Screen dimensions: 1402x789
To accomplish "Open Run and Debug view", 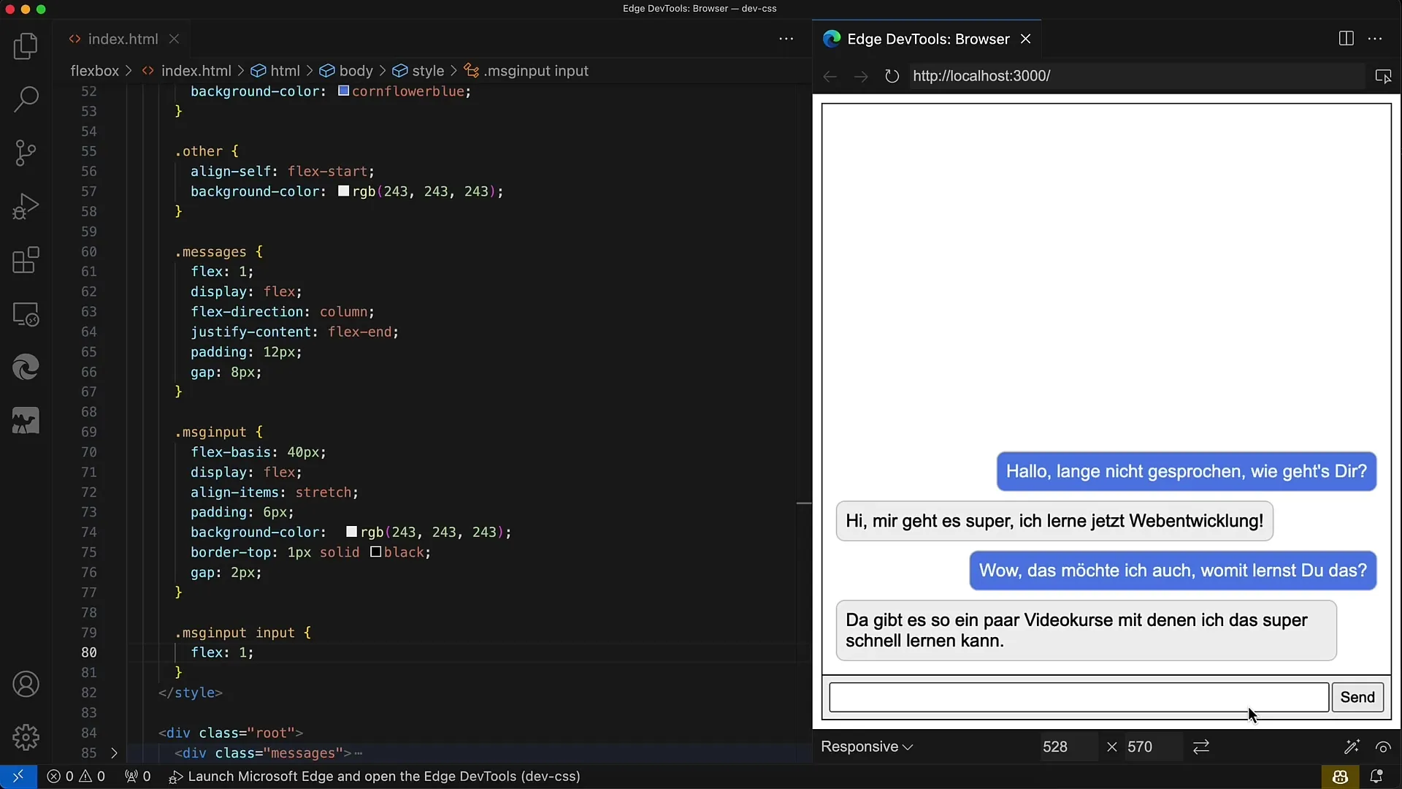I will 26,207.
